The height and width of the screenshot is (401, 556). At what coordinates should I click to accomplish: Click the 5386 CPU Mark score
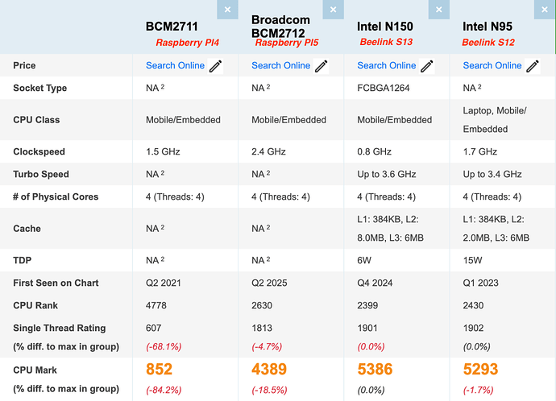375,369
